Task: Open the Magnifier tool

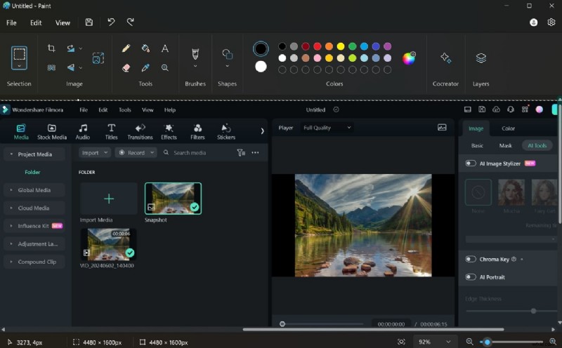Action: coord(165,68)
